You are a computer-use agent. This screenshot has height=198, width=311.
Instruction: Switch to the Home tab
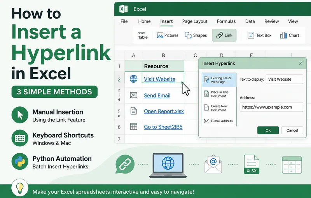[x=144, y=21]
